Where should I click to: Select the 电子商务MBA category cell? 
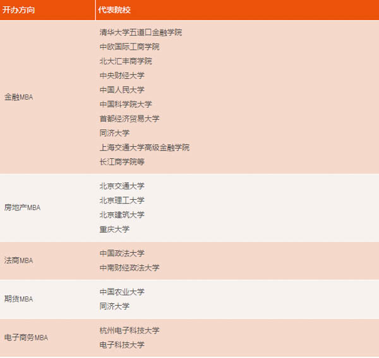coord(26,337)
